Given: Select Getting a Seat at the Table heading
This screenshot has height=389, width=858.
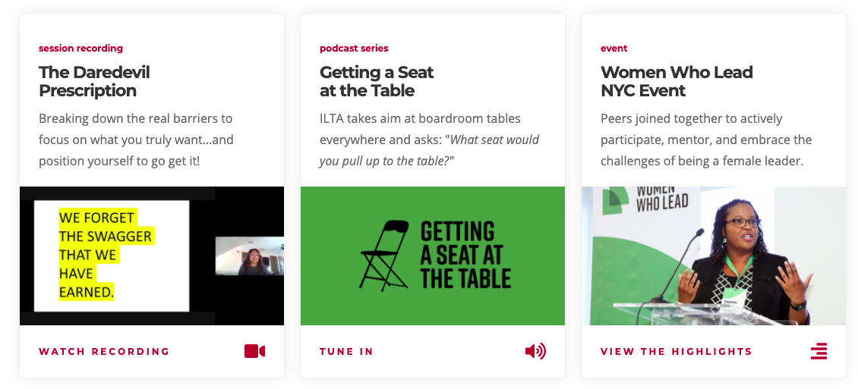Looking at the screenshot, I should pyautogui.click(x=376, y=81).
